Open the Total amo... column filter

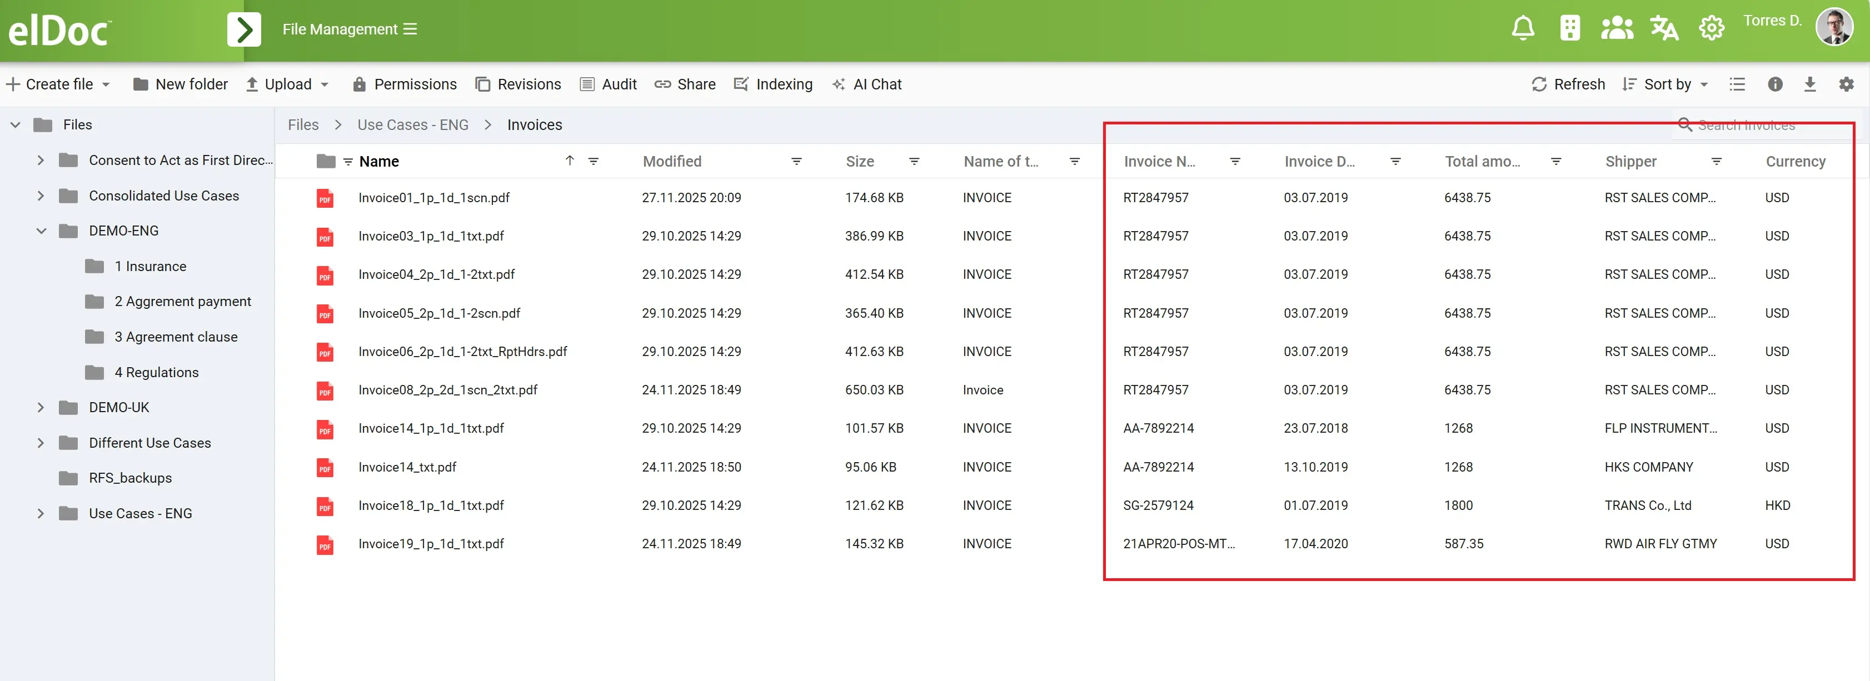[x=1555, y=161]
